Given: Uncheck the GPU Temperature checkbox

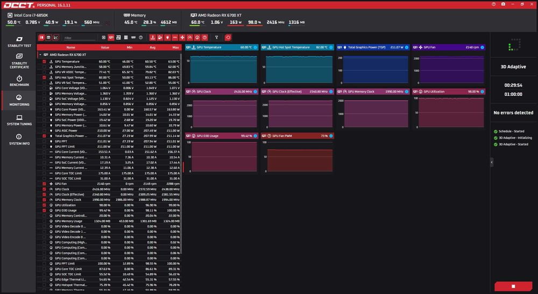Looking at the screenshot, I should [x=44, y=62].
